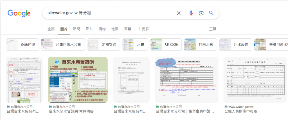
Task: Filter by the 台灣自來水公司 chip
Action: tap(63, 45)
